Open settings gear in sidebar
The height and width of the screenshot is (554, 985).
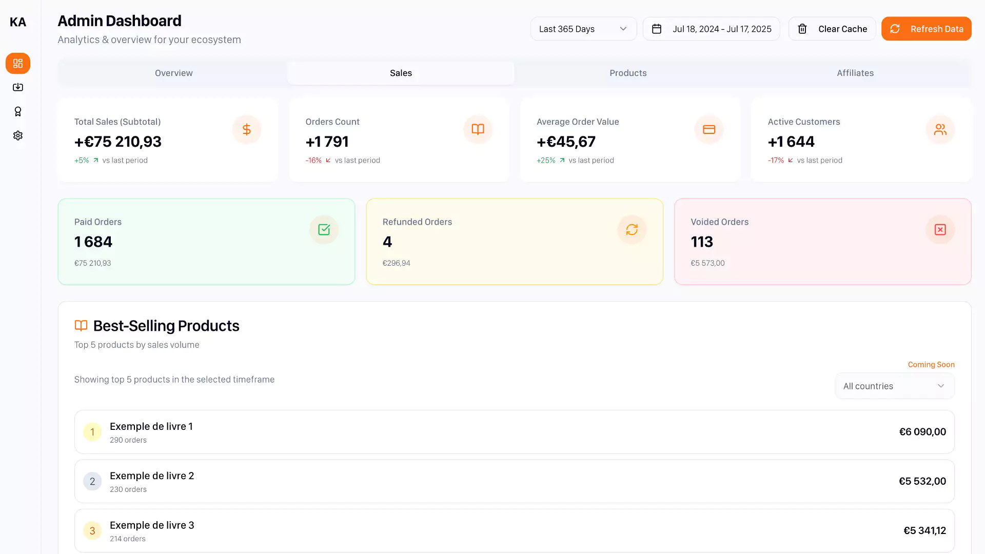click(18, 135)
